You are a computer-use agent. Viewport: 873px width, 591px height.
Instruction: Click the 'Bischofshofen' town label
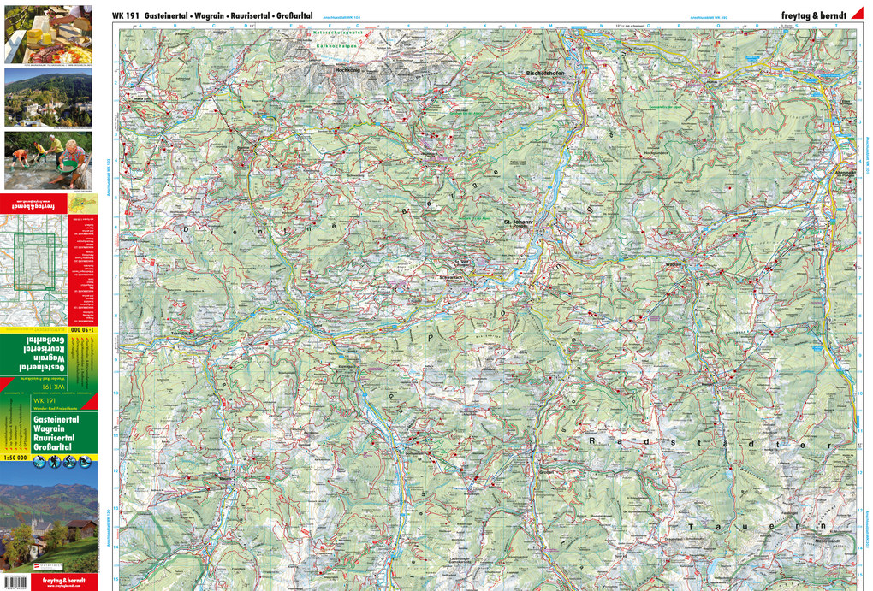click(545, 73)
